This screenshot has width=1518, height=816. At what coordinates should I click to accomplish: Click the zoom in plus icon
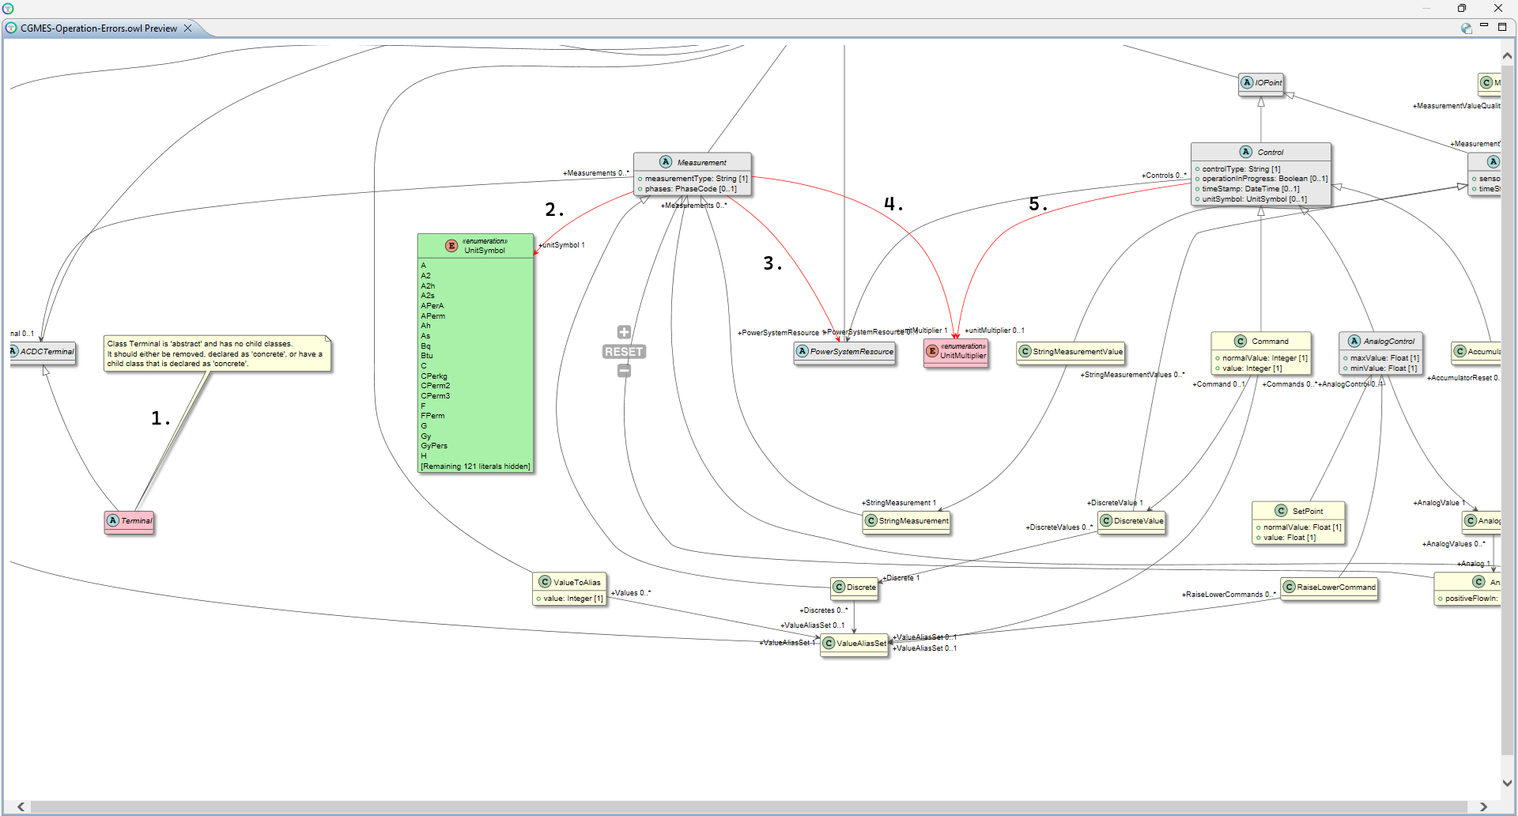624,332
